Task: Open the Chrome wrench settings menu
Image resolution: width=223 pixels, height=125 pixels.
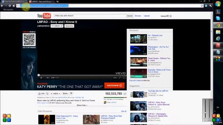Action: [x=210, y=6]
